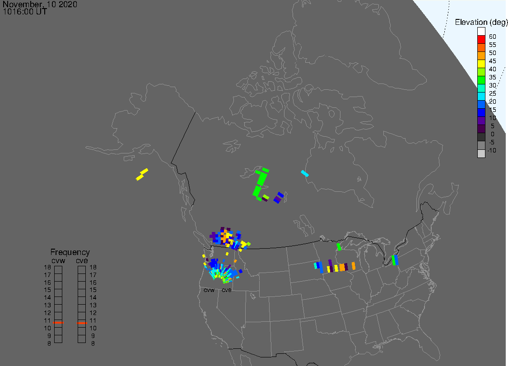Click the green-blue echo patch near Lake Erie
This screenshot has height=366, width=508.
(x=395, y=260)
